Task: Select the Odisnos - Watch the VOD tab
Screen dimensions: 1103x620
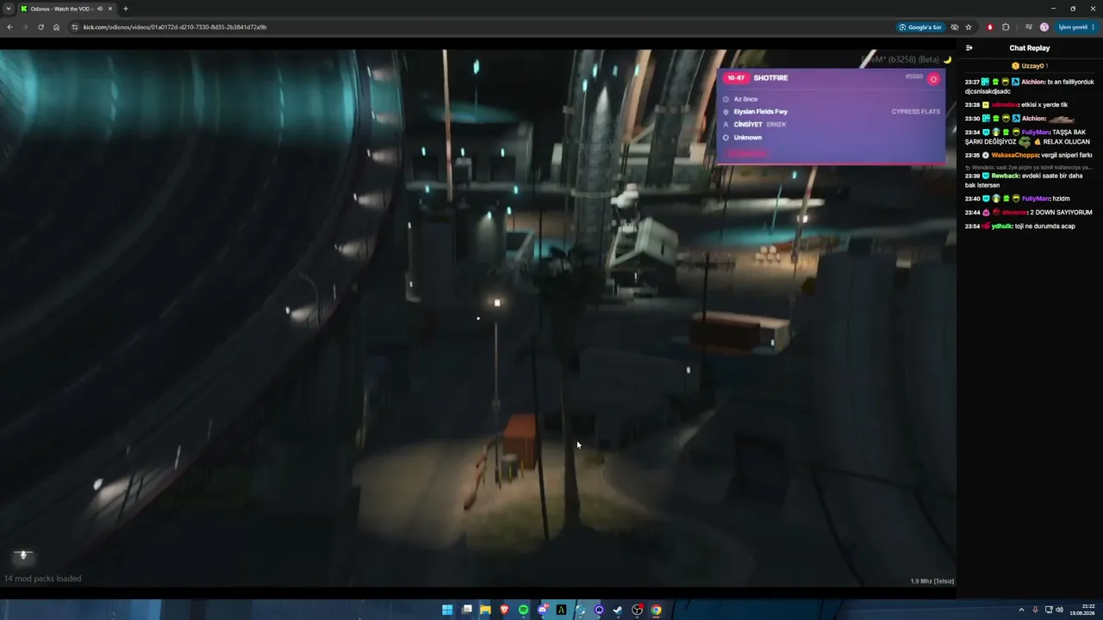Action: pyautogui.click(x=66, y=9)
